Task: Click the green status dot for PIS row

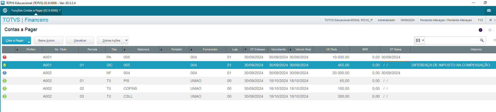Action: 4,81
